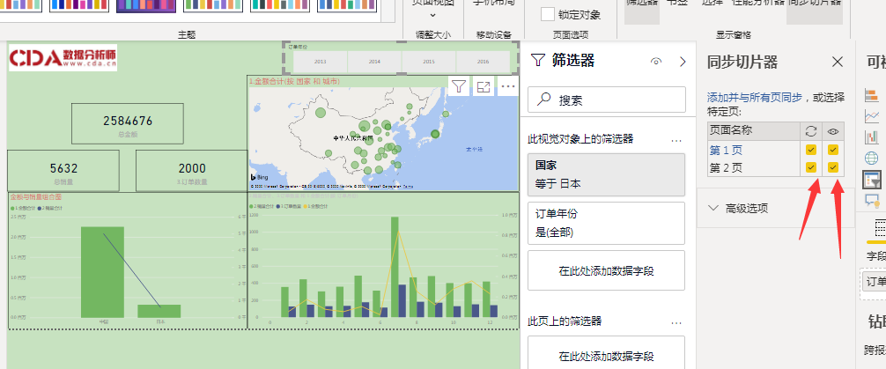The width and height of the screenshot is (886, 369).
Task: Select 2015 in the 订单年份 slicer
Action: [x=429, y=62]
